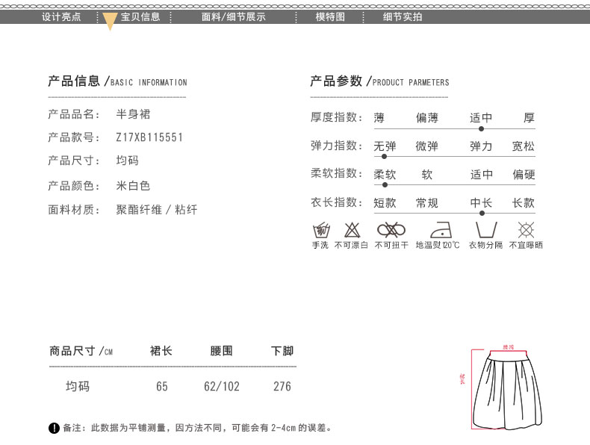This screenshot has height=445, width=590.
Task: Click the 薄 thickness option
Action: (x=379, y=118)
